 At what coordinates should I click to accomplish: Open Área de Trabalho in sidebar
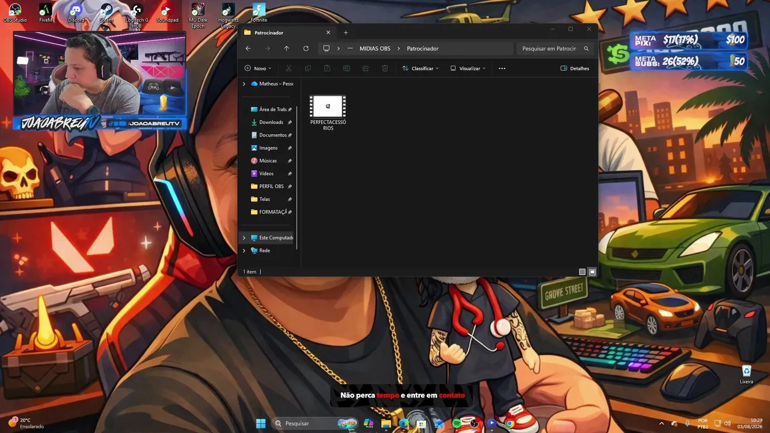tap(271, 109)
